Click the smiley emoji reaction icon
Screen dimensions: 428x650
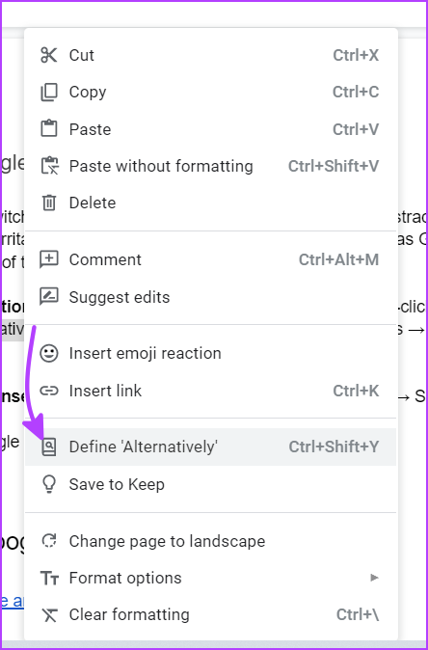coord(49,354)
